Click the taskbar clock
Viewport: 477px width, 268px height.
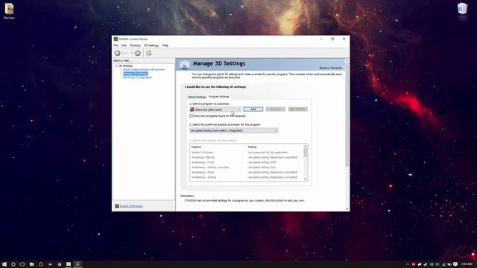pyautogui.click(x=467, y=264)
